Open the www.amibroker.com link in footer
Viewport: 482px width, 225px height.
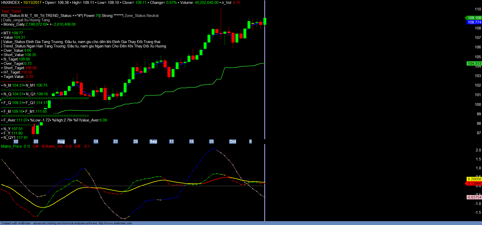[x=115, y=223]
